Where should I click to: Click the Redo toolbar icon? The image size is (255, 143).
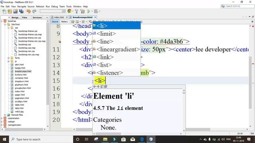coord(34,12)
